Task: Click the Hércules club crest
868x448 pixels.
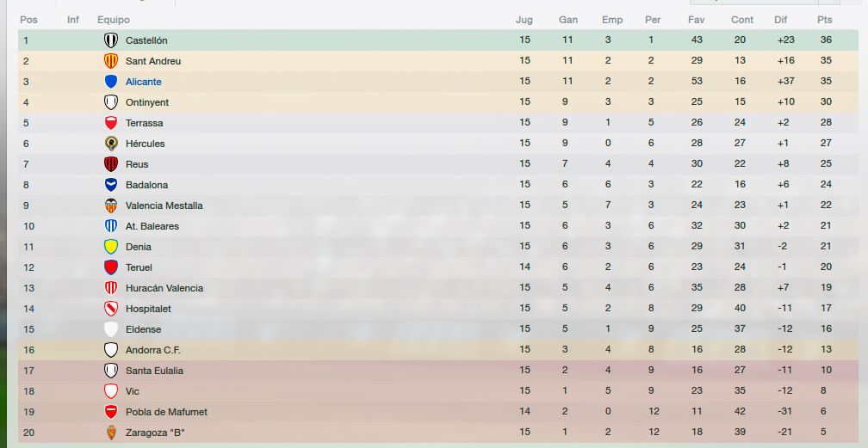Action: pyautogui.click(x=111, y=144)
